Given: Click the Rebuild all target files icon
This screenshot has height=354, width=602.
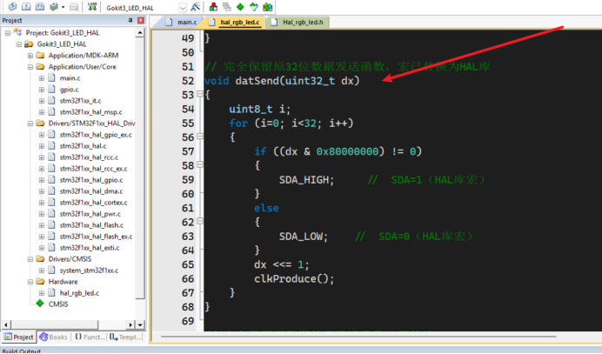Looking at the screenshot, I should pyautogui.click(x=39, y=7).
